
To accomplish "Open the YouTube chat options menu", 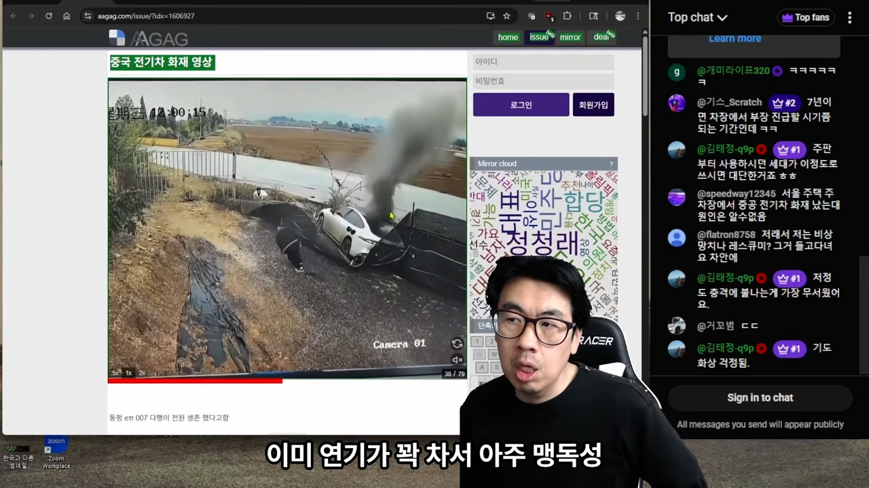I will click(x=849, y=18).
